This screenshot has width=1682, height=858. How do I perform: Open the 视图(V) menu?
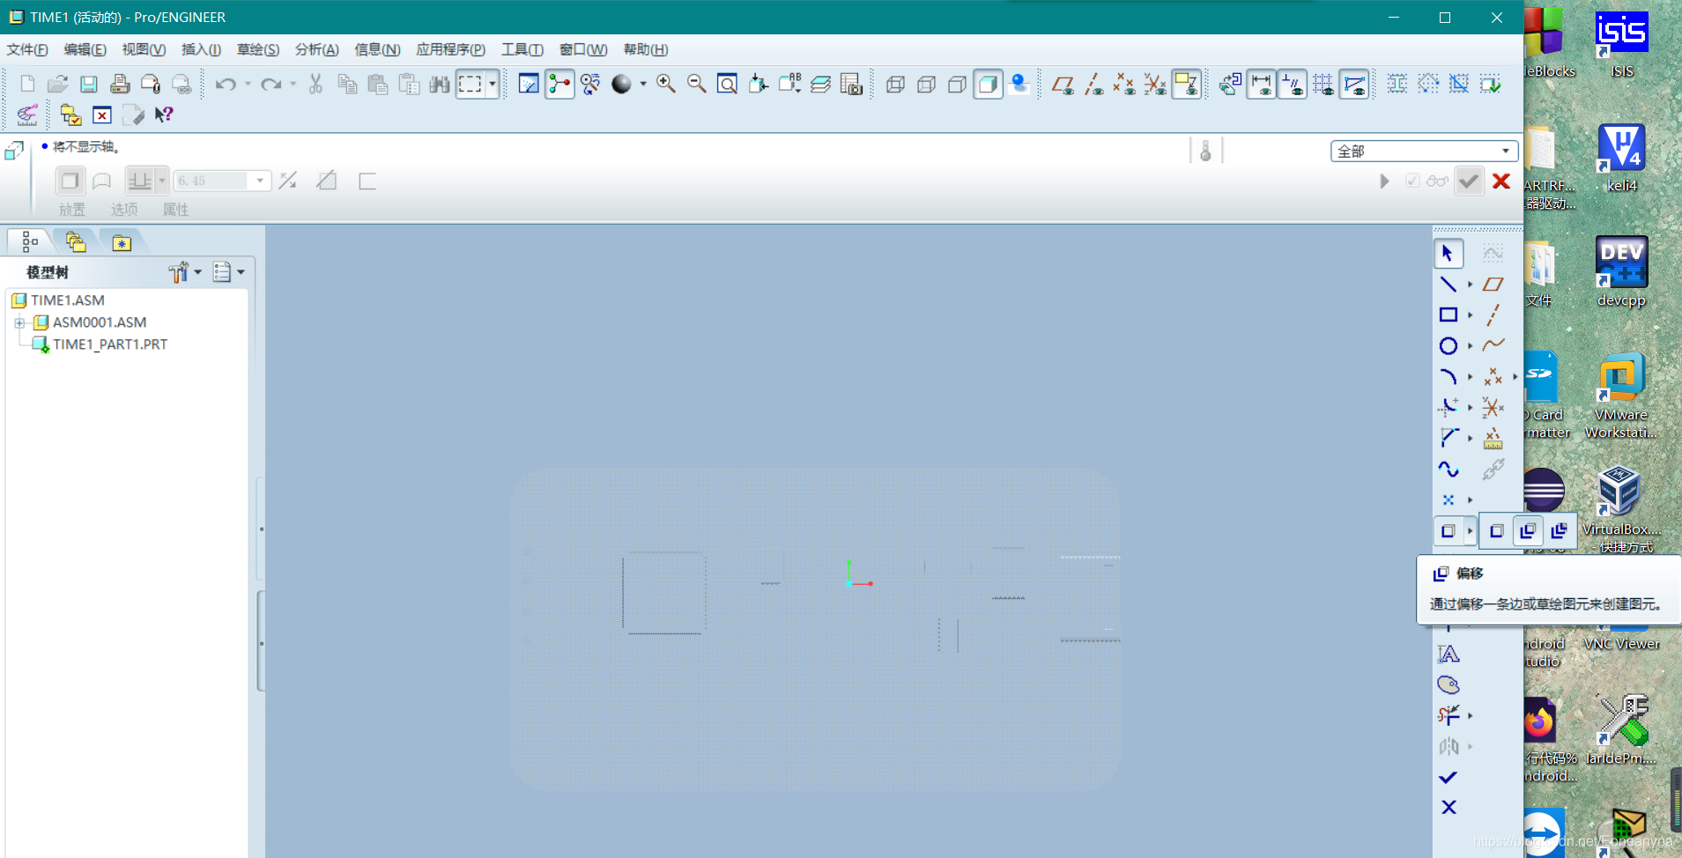(143, 49)
